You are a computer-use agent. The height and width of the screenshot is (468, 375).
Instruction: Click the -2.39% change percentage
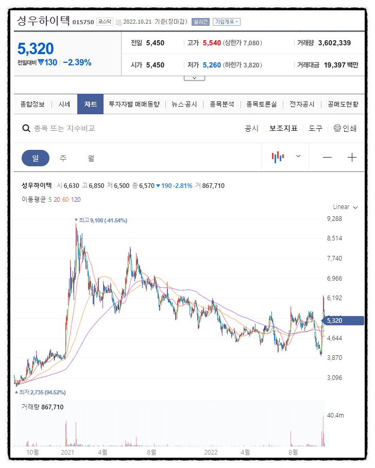point(77,62)
